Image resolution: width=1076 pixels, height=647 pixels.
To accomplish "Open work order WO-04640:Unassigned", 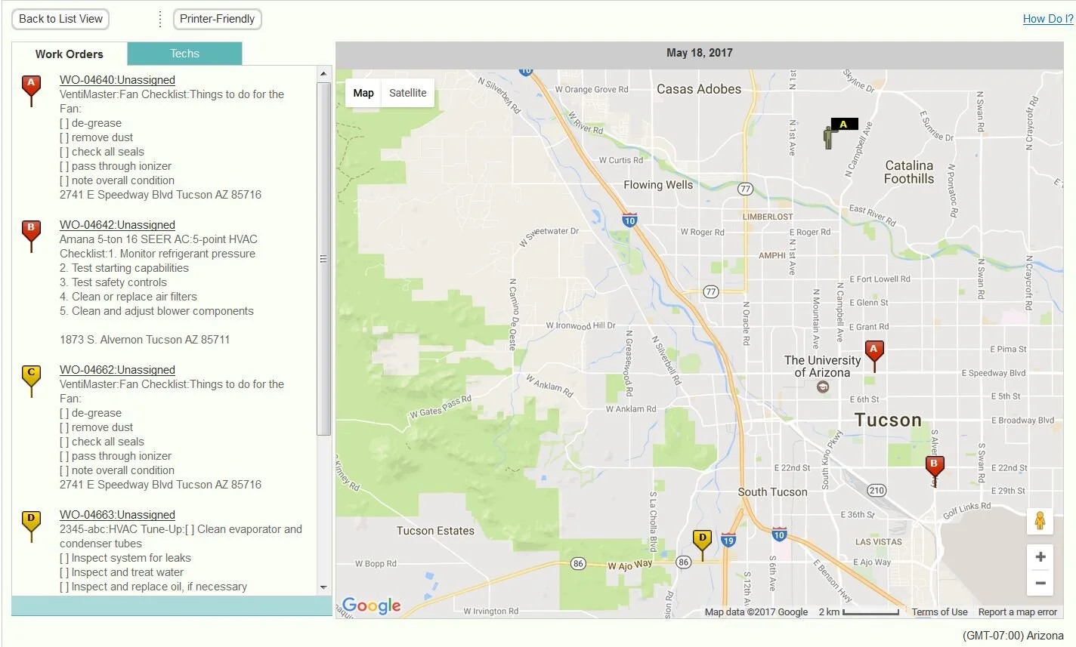I will pyautogui.click(x=117, y=80).
